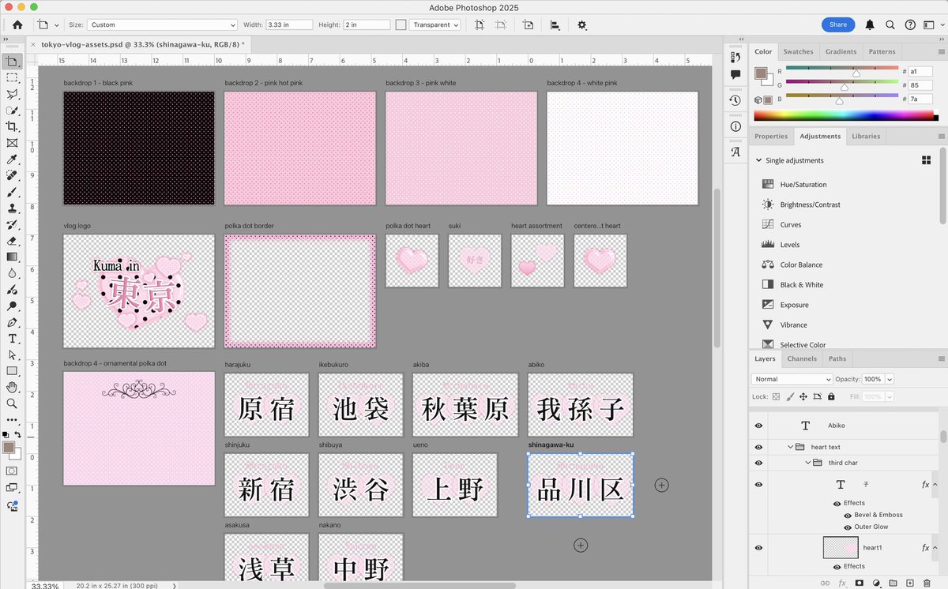Open the notifications bell

(x=869, y=24)
